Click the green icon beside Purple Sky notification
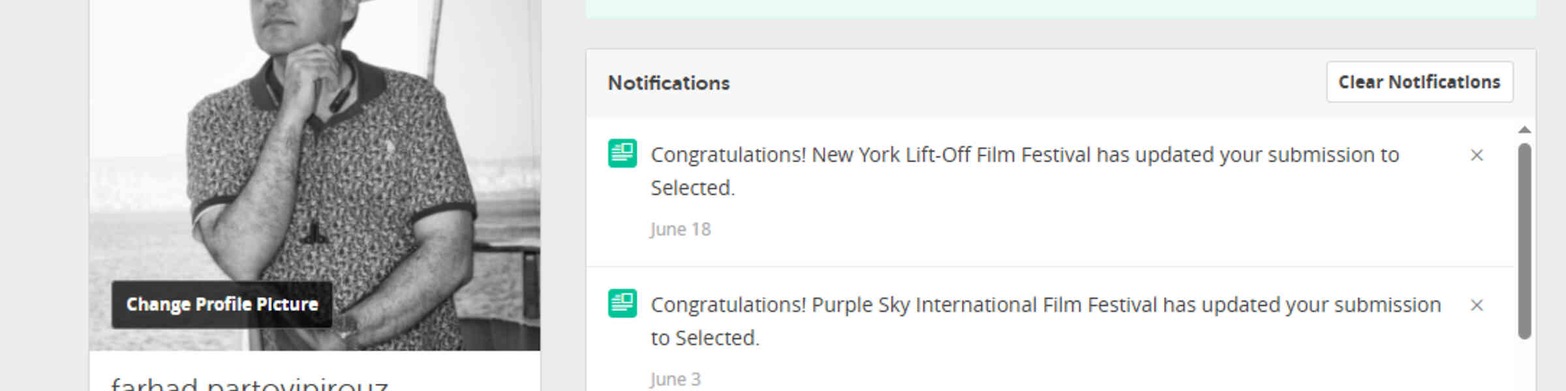Screen dimensions: 1566x391 [x=622, y=304]
